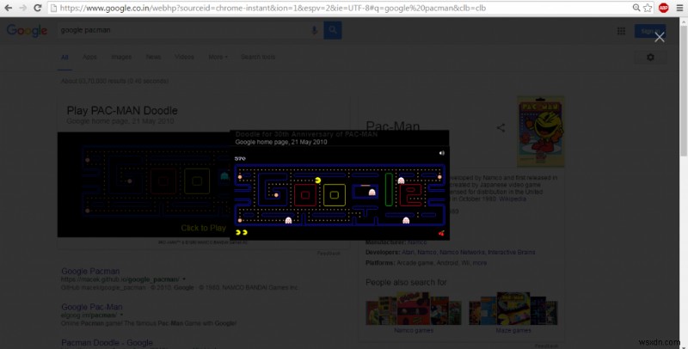Switch to the Videos tab
This screenshot has width=688, height=349.
point(184,57)
